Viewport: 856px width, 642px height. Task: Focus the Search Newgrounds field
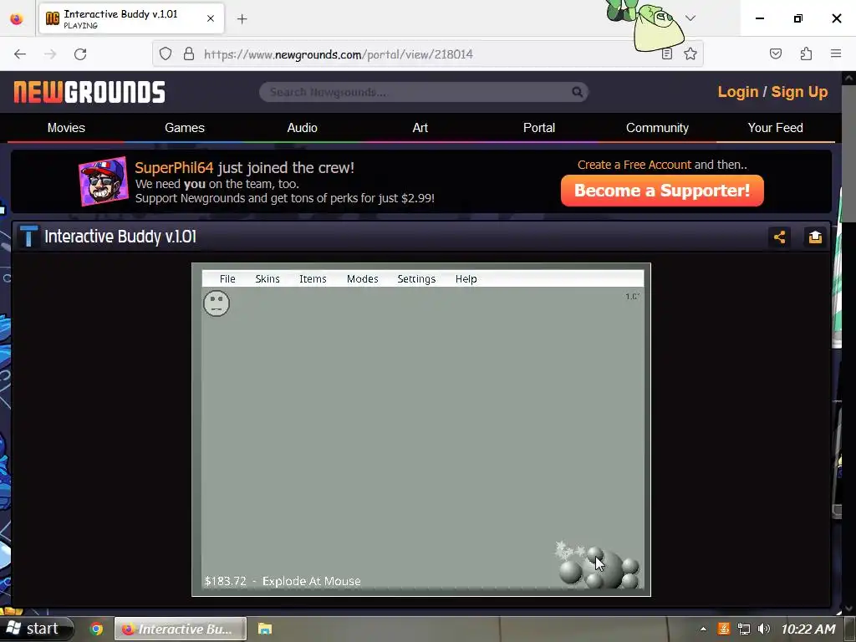click(x=424, y=92)
